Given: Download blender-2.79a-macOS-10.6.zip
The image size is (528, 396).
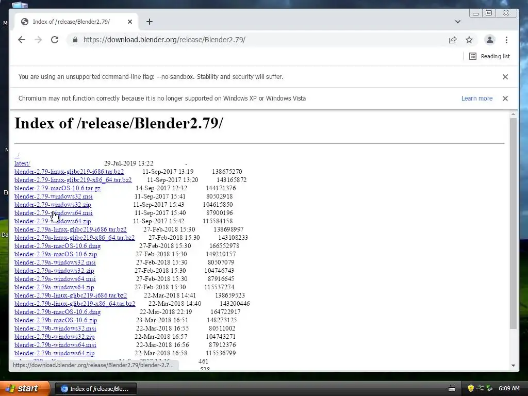Looking at the screenshot, I should point(56,254).
